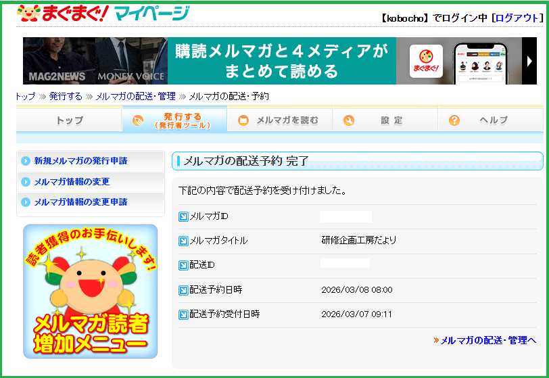Open 新規メルマガの発行申請 in the sidebar
This screenshot has height=378, width=549.
(80, 161)
